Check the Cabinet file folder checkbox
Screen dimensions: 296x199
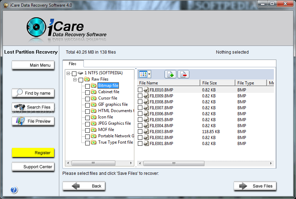[87, 92]
